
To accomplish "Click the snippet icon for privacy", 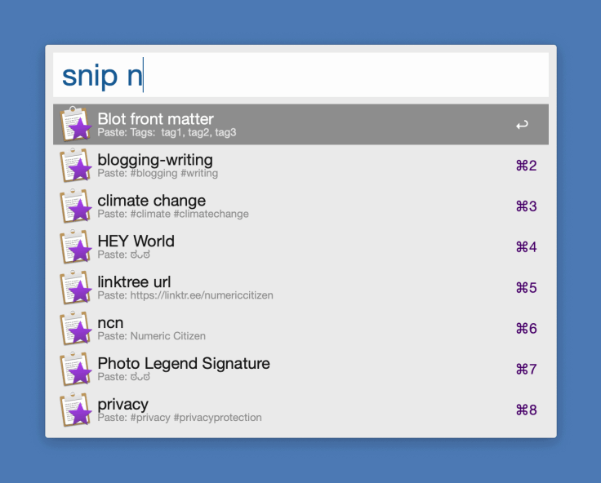I will (76, 410).
